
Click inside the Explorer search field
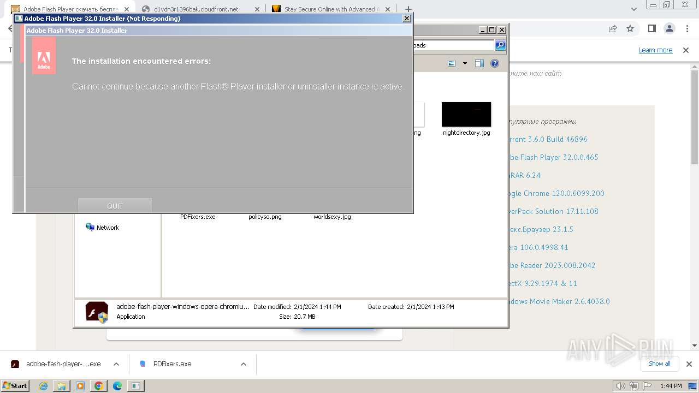(x=453, y=45)
